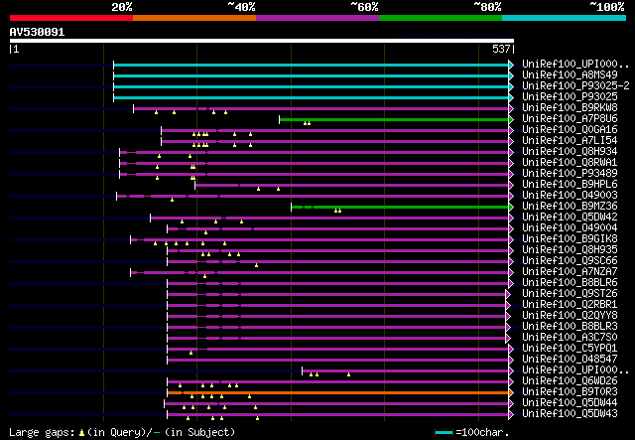Image resolution: width=635 pixels, height=440 pixels.
Task: Click the green ~80% identity legend segment
Action: pos(441,18)
